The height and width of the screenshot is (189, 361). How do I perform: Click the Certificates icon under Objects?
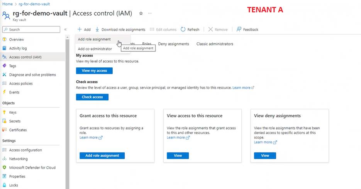click(4, 129)
